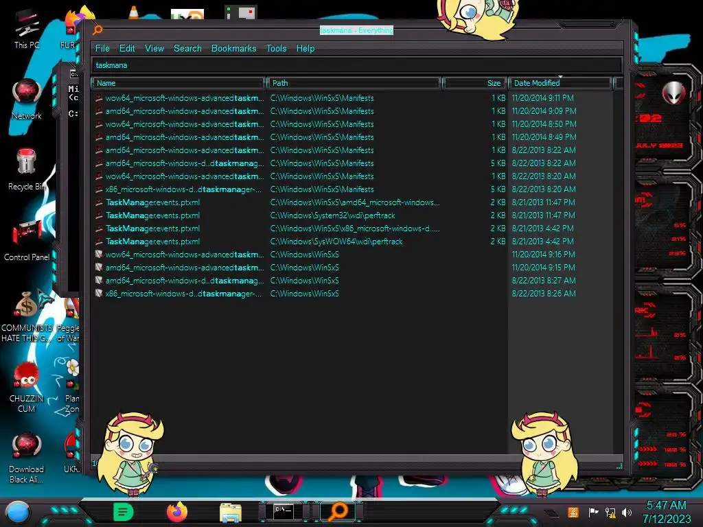The width and height of the screenshot is (703, 527).
Task: Click file icon of row dated 11/20/2014 8:49 PM
Action: (99, 137)
